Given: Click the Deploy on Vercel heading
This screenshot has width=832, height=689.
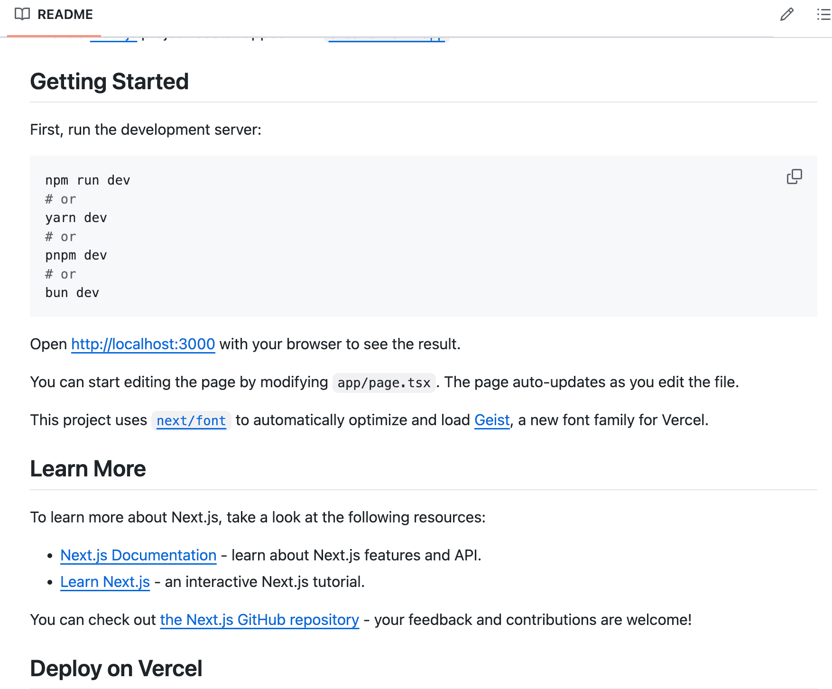Looking at the screenshot, I should [x=116, y=669].
